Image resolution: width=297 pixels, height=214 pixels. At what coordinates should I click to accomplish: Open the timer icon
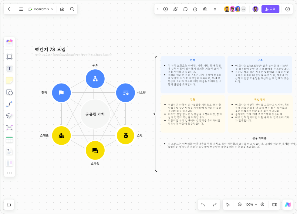coord(195,9)
